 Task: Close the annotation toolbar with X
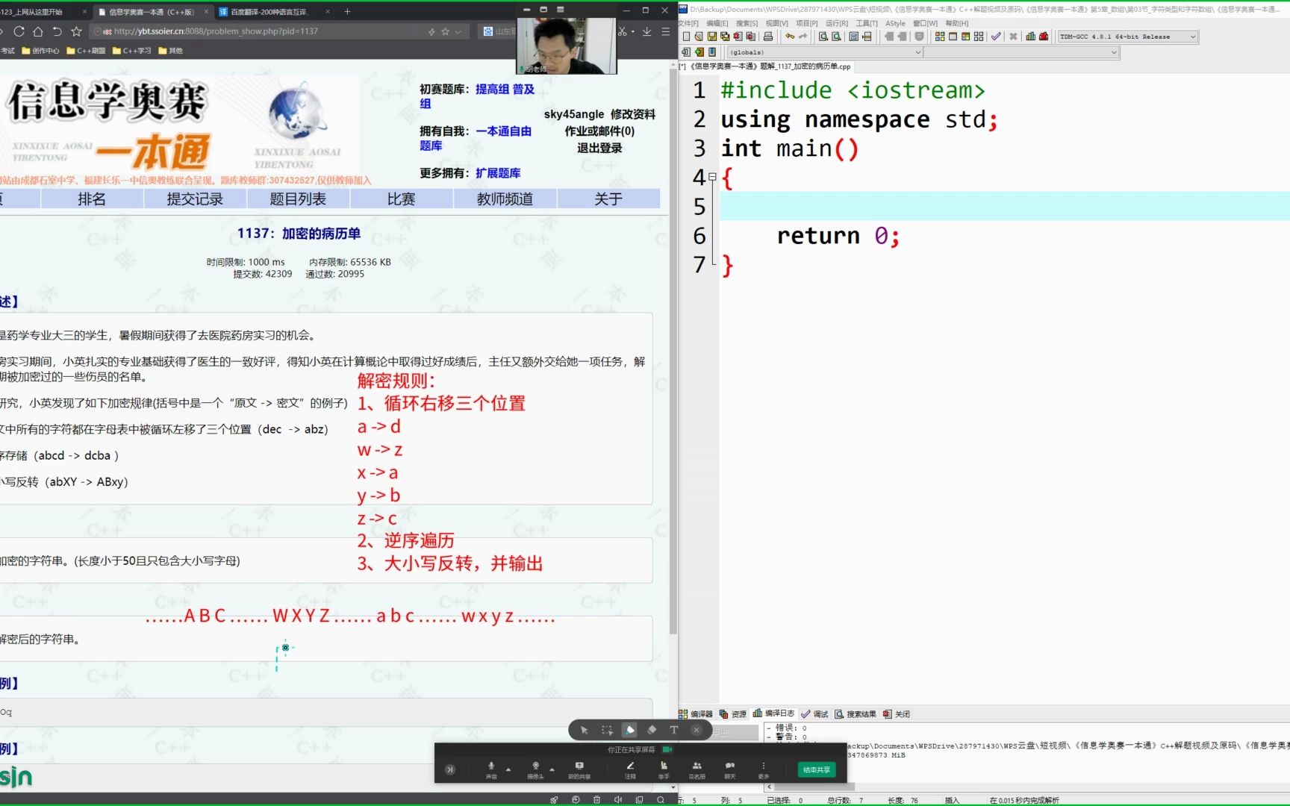pos(697,730)
